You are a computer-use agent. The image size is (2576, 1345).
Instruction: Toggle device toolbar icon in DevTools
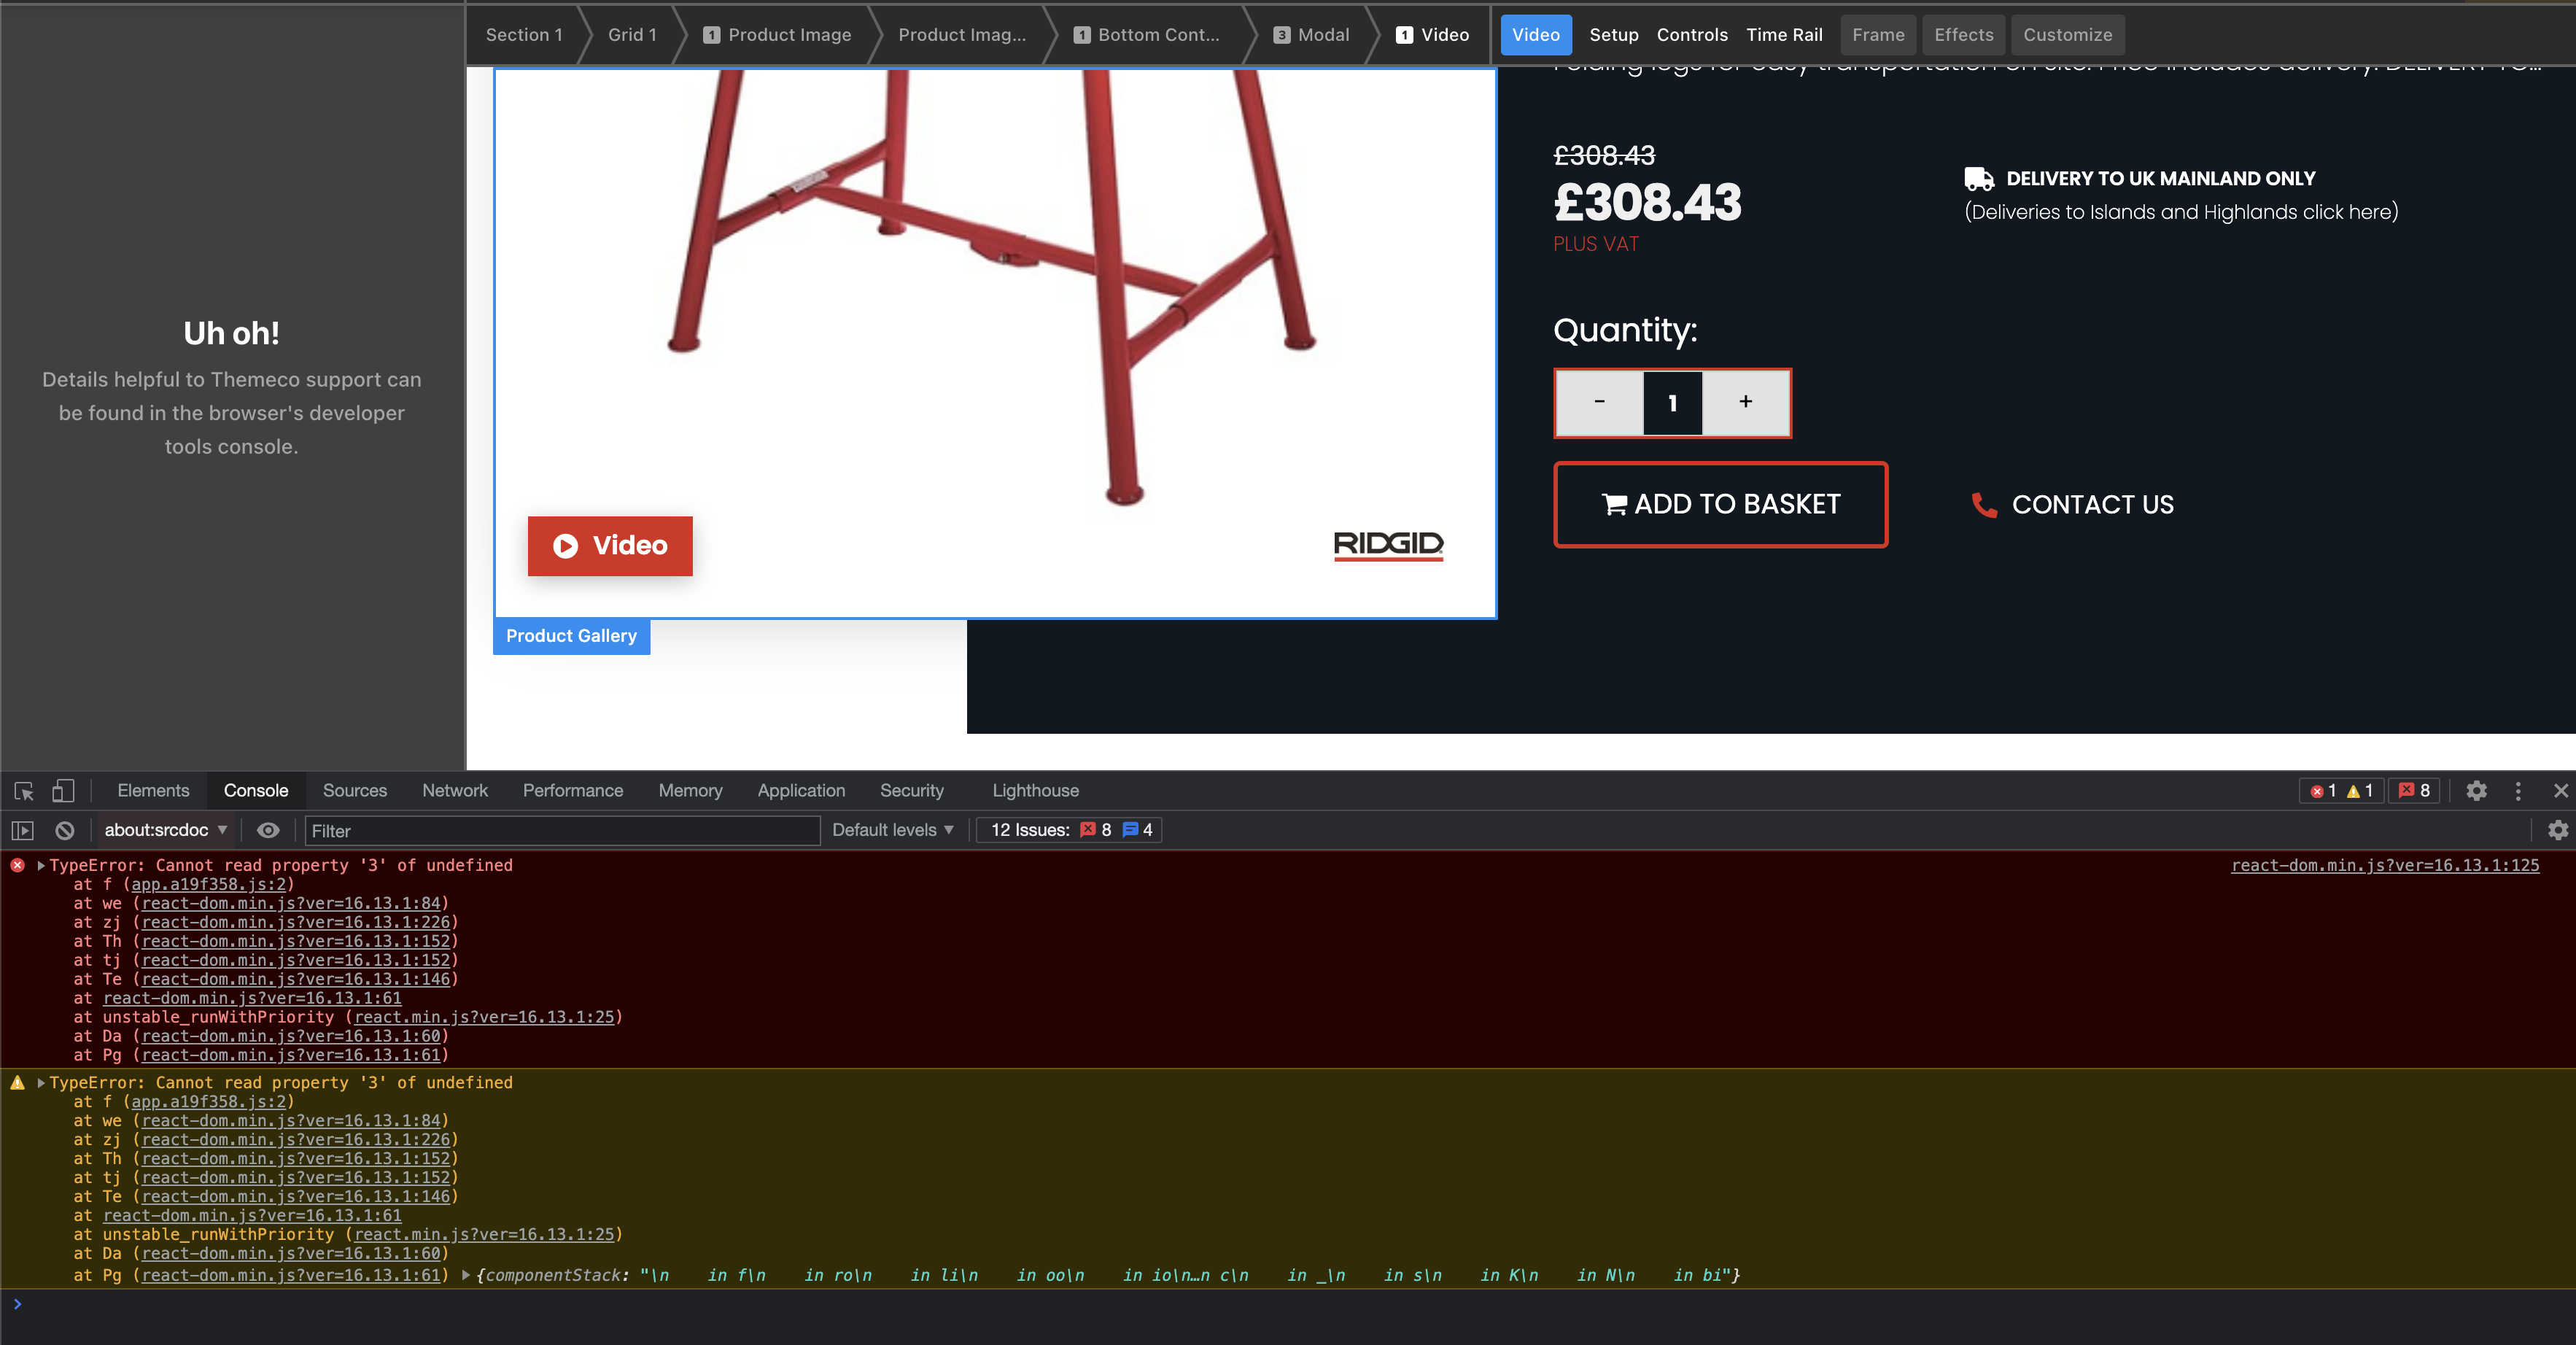click(x=63, y=791)
